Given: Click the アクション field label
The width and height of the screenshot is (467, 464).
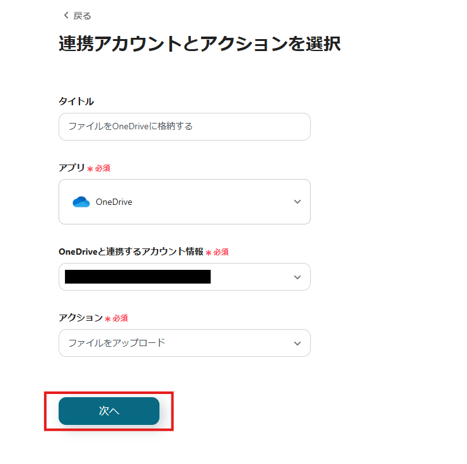Looking at the screenshot, I should point(81,318).
